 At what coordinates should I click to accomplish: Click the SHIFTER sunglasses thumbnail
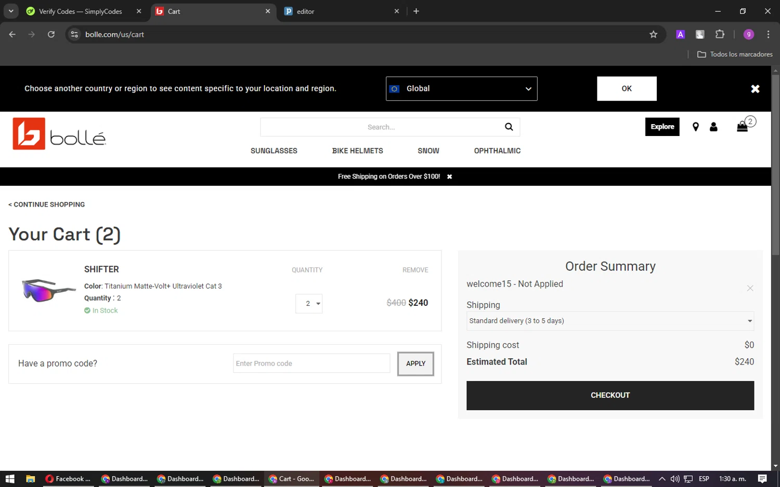[49, 290]
